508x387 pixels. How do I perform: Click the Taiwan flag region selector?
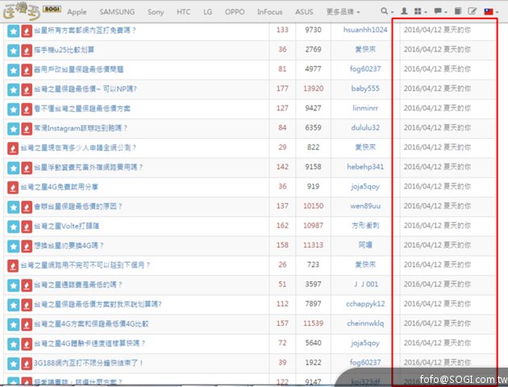[489, 12]
